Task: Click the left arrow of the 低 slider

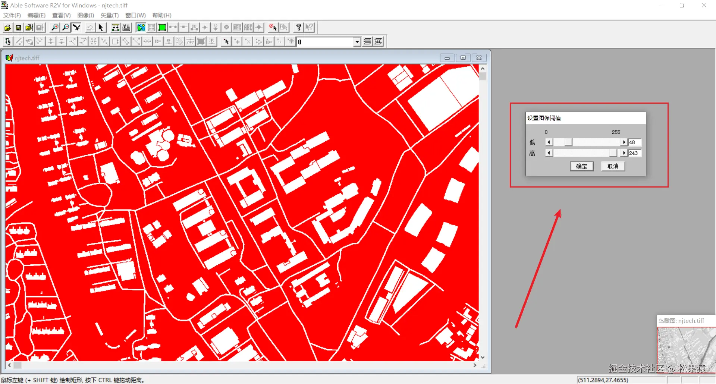Action: pyautogui.click(x=549, y=142)
